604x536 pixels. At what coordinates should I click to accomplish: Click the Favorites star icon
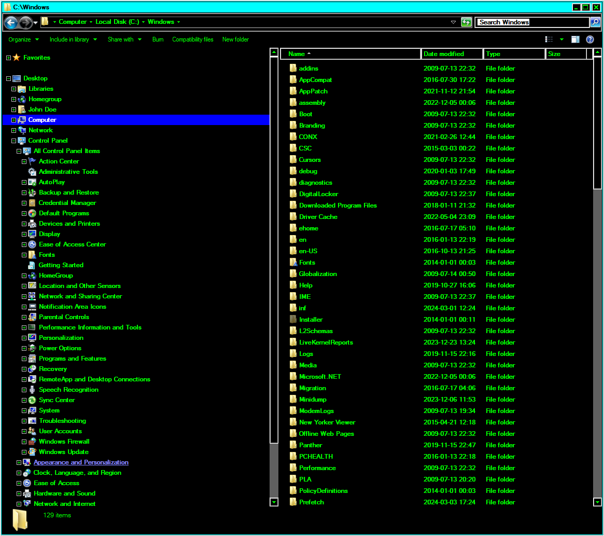[x=17, y=58]
